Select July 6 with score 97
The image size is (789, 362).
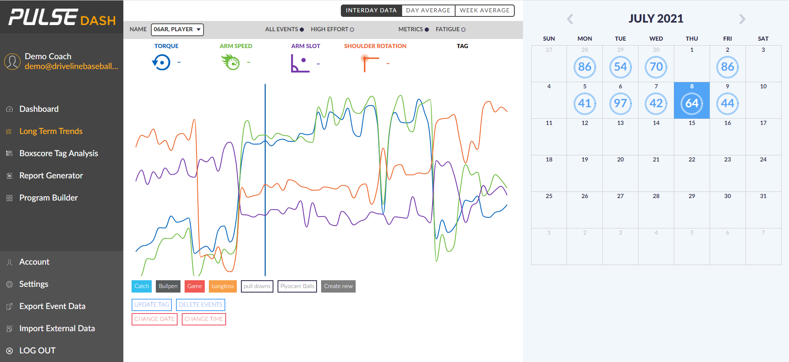pyautogui.click(x=620, y=103)
